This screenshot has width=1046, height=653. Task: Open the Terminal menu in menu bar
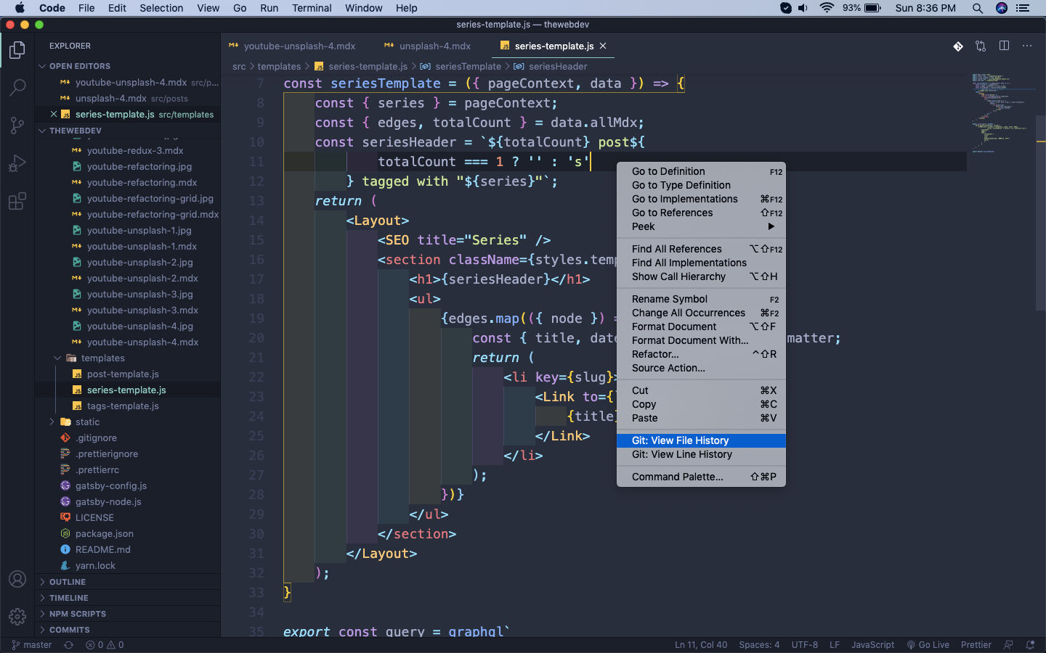[312, 8]
